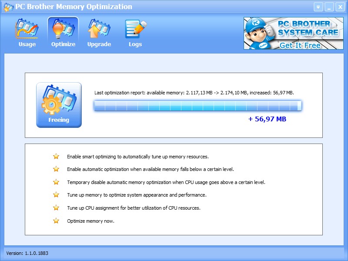Image resolution: width=348 pixels, height=261 pixels.
Task: Click the star beside Enable automatic optimization
Action: point(56,169)
